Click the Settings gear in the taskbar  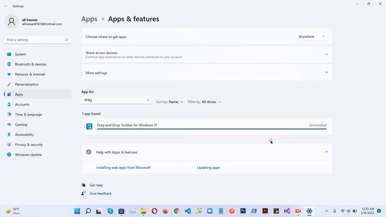(x=309, y=211)
